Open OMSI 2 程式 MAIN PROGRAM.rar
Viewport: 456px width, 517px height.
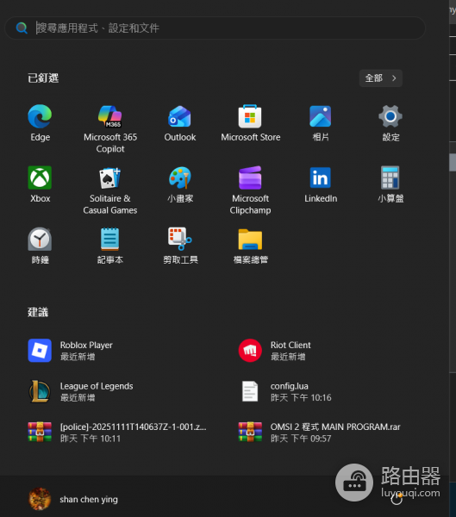pyautogui.click(x=319, y=433)
